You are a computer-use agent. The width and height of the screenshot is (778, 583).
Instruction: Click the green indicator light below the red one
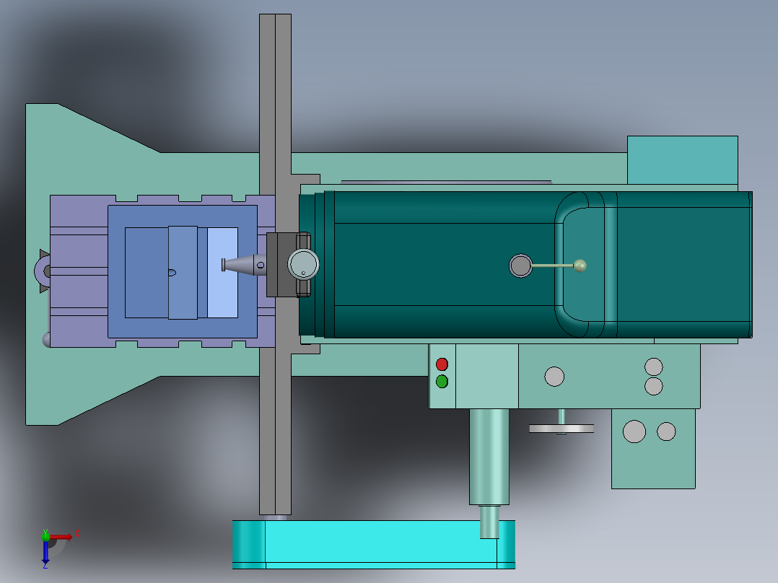click(x=442, y=381)
